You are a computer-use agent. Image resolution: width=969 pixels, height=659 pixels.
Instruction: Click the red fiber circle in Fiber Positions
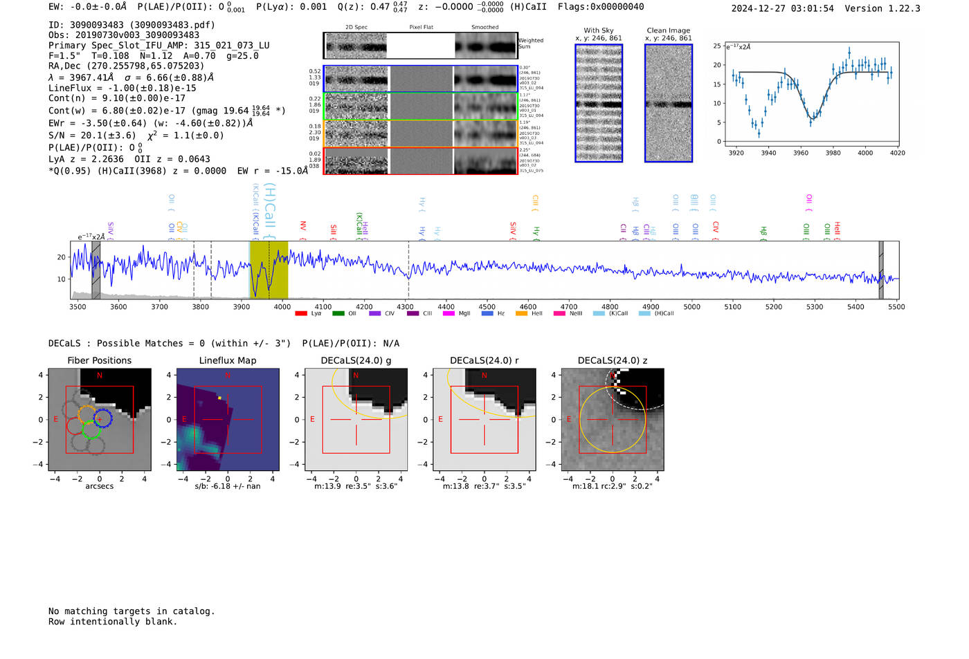(76, 425)
